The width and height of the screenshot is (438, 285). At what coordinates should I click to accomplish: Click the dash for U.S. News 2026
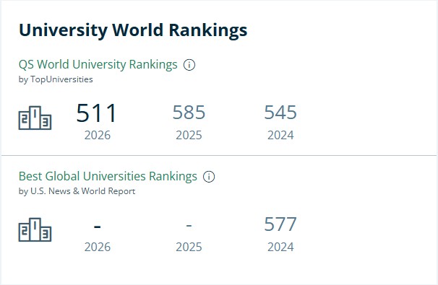(x=97, y=227)
